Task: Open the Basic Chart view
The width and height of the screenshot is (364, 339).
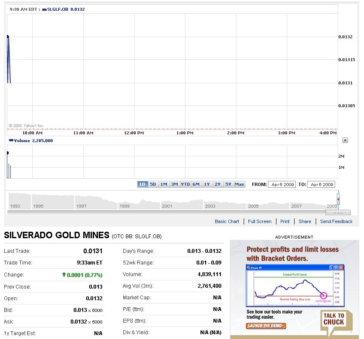Action: [x=227, y=221]
